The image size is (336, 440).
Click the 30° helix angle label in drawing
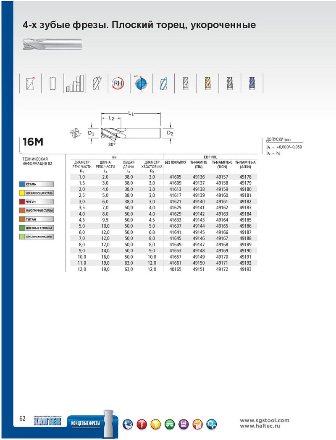(112, 144)
